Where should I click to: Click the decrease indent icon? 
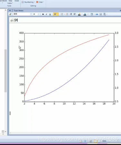coord(71,14)
